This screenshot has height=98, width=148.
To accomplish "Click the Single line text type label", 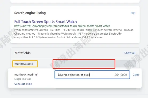I will pyautogui.click(x=22, y=79).
